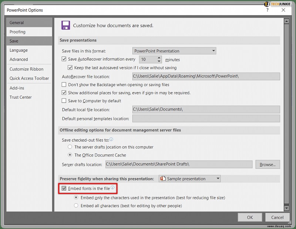Click the vertical scrollbar thumb
Image resolution: width=296 pixels, height=229 pixels.
coord(286,114)
